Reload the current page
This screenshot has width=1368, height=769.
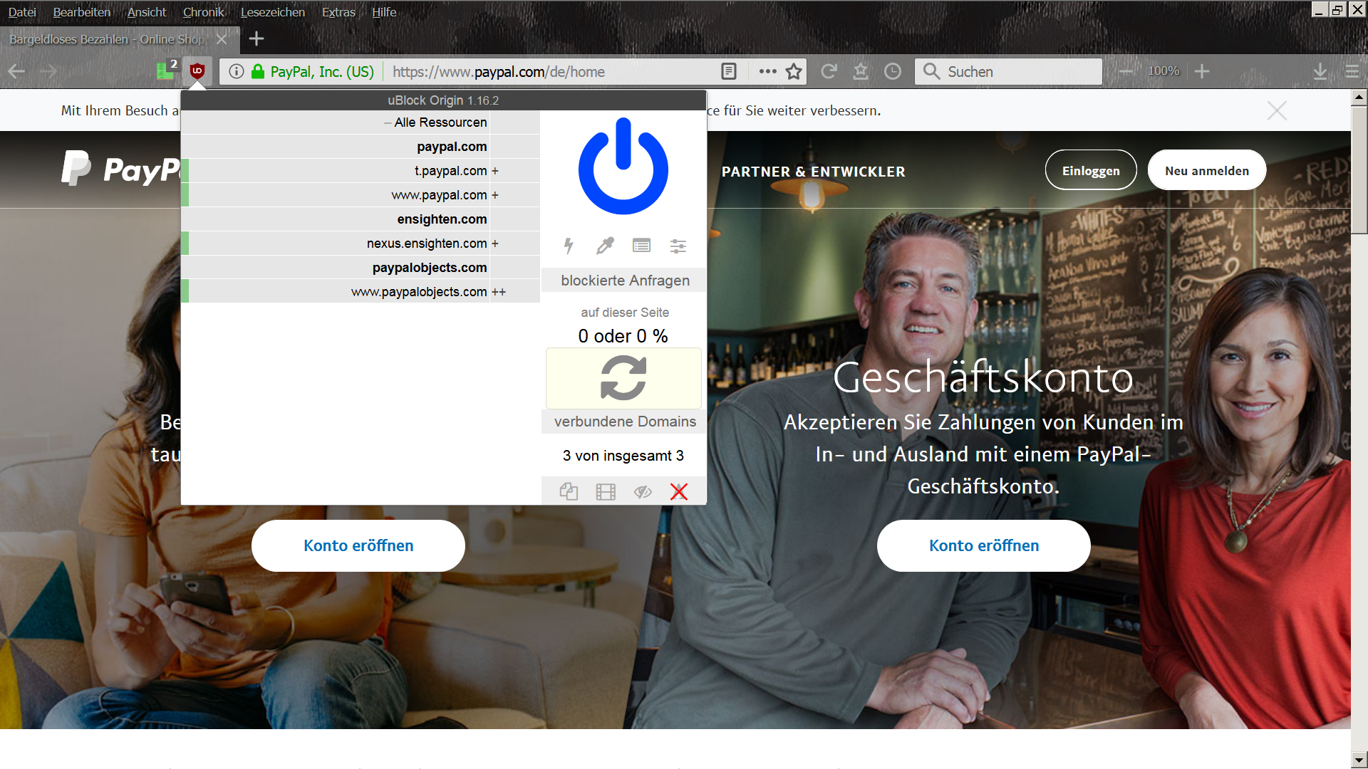[x=829, y=71]
